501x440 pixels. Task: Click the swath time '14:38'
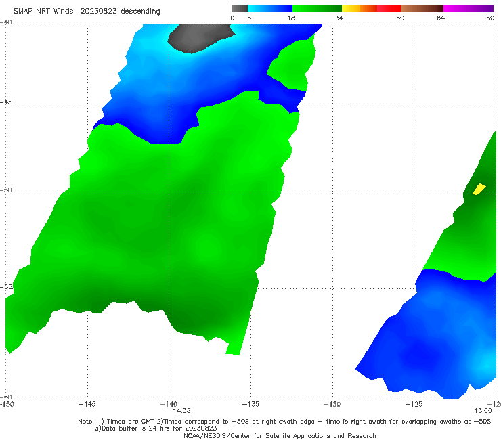pyautogui.click(x=182, y=411)
